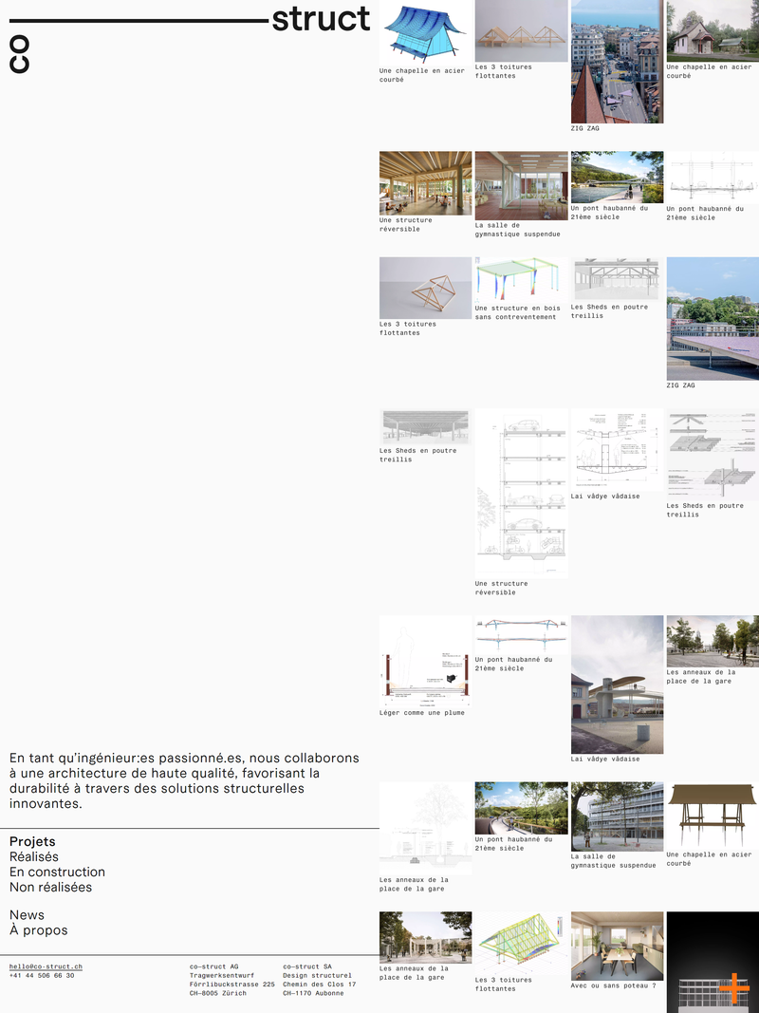This screenshot has height=1013, width=759.
Task: Open the faint tree section drawing thumbnail
Action: 425,828
